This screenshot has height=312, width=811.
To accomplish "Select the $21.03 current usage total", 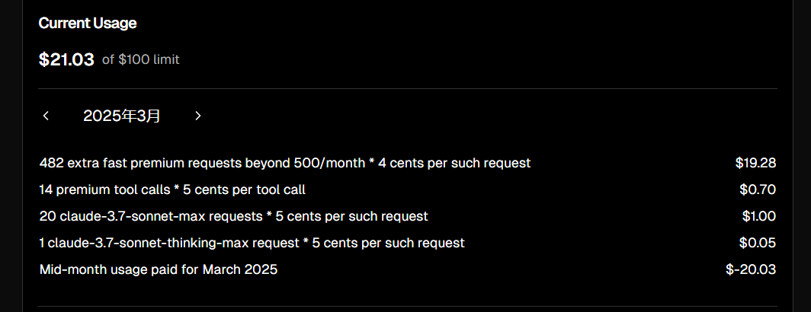I will point(67,59).
